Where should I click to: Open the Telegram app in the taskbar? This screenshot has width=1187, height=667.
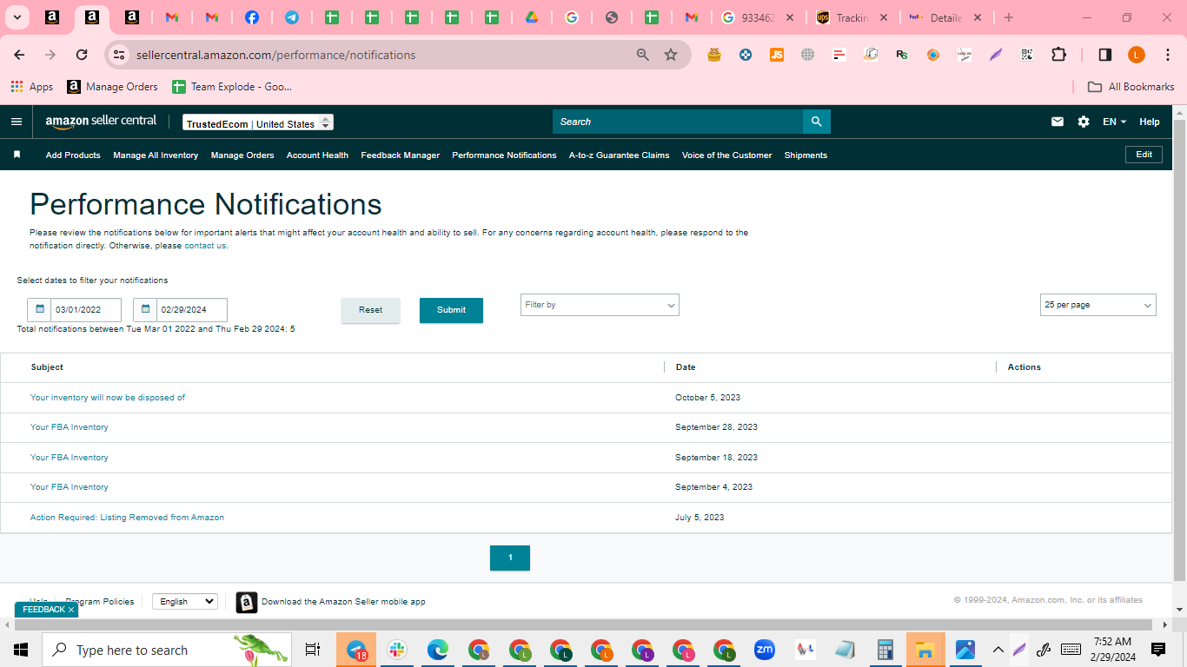tap(356, 650)
